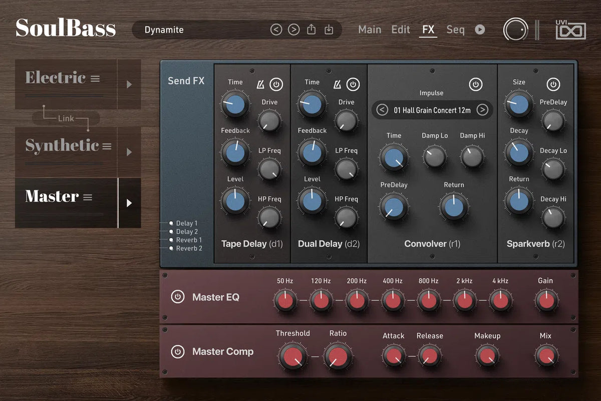Image resolution: width=601 pixels, height=401 pixels.
Task: Click the Link connector between Electric and Synthetic
Action: [65, 118]
